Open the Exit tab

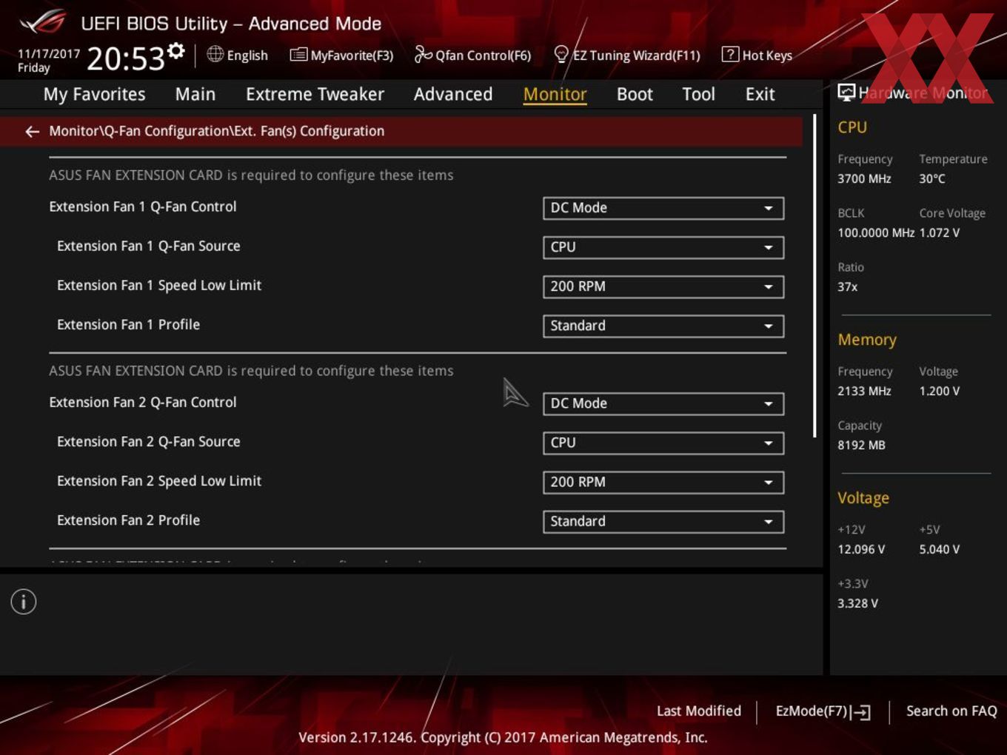[760, 95]
